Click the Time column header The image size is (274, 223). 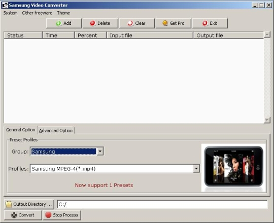[58, 35]
